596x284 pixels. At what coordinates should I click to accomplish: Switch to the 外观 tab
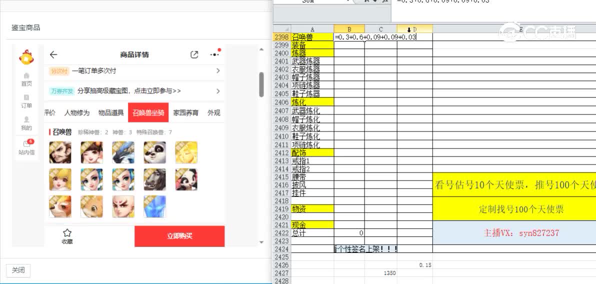tap(214, 112)
